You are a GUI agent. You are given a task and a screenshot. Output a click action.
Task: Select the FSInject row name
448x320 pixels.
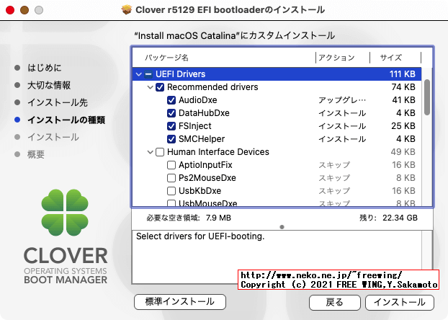[195, 126]
